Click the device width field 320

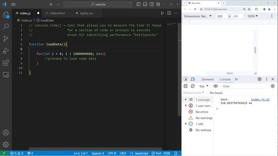click(x=221, y=16)
